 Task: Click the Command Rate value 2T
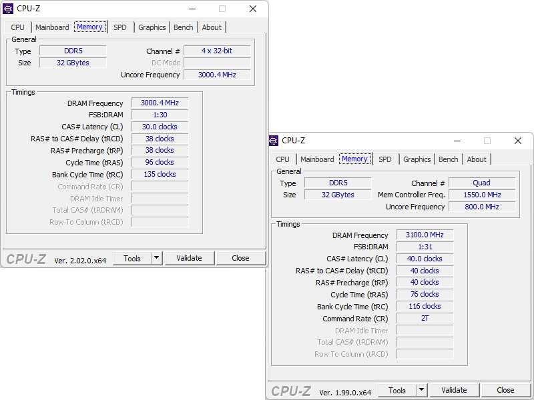tap(425, 319)
